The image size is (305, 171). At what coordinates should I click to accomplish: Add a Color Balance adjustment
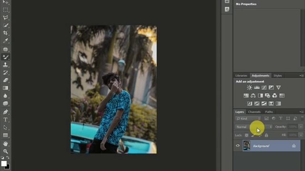point(253,95)
